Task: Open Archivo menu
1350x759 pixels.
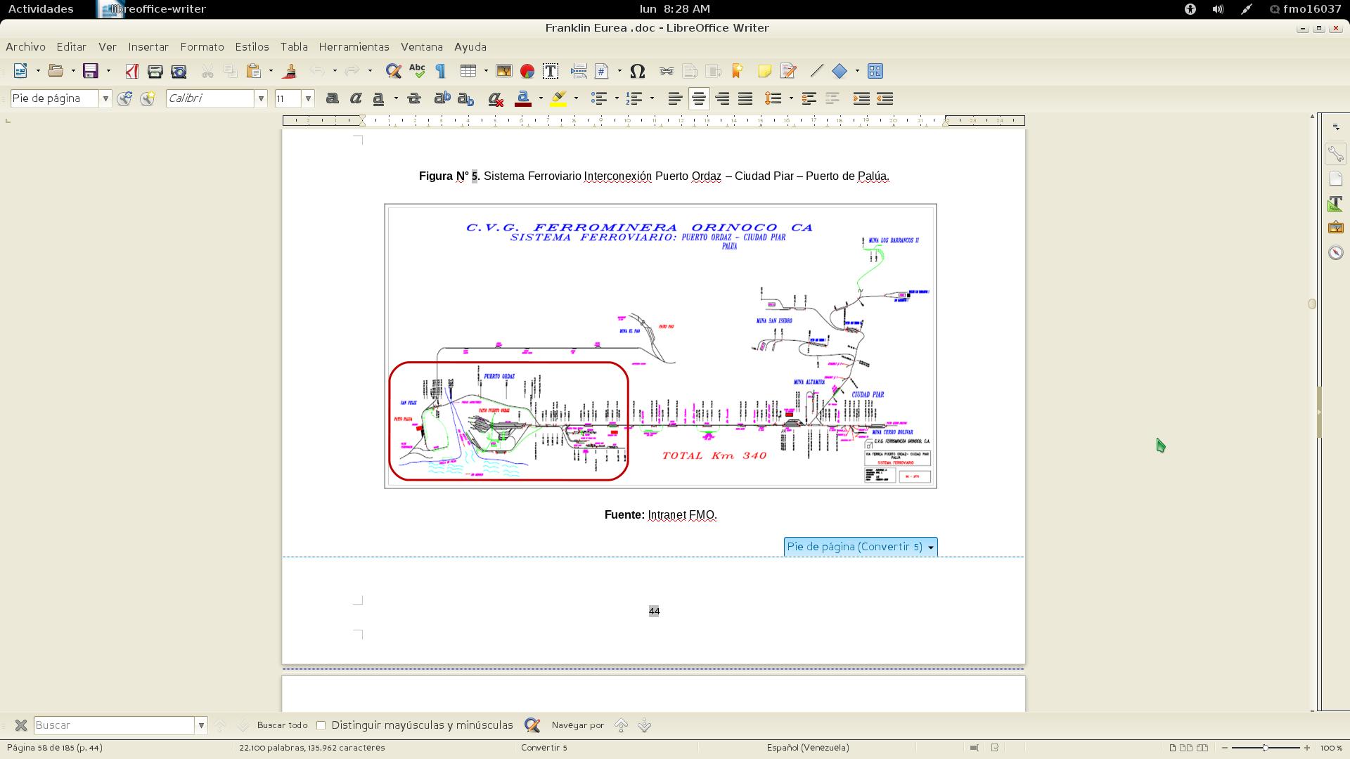Action: click(x=25, y=47)
